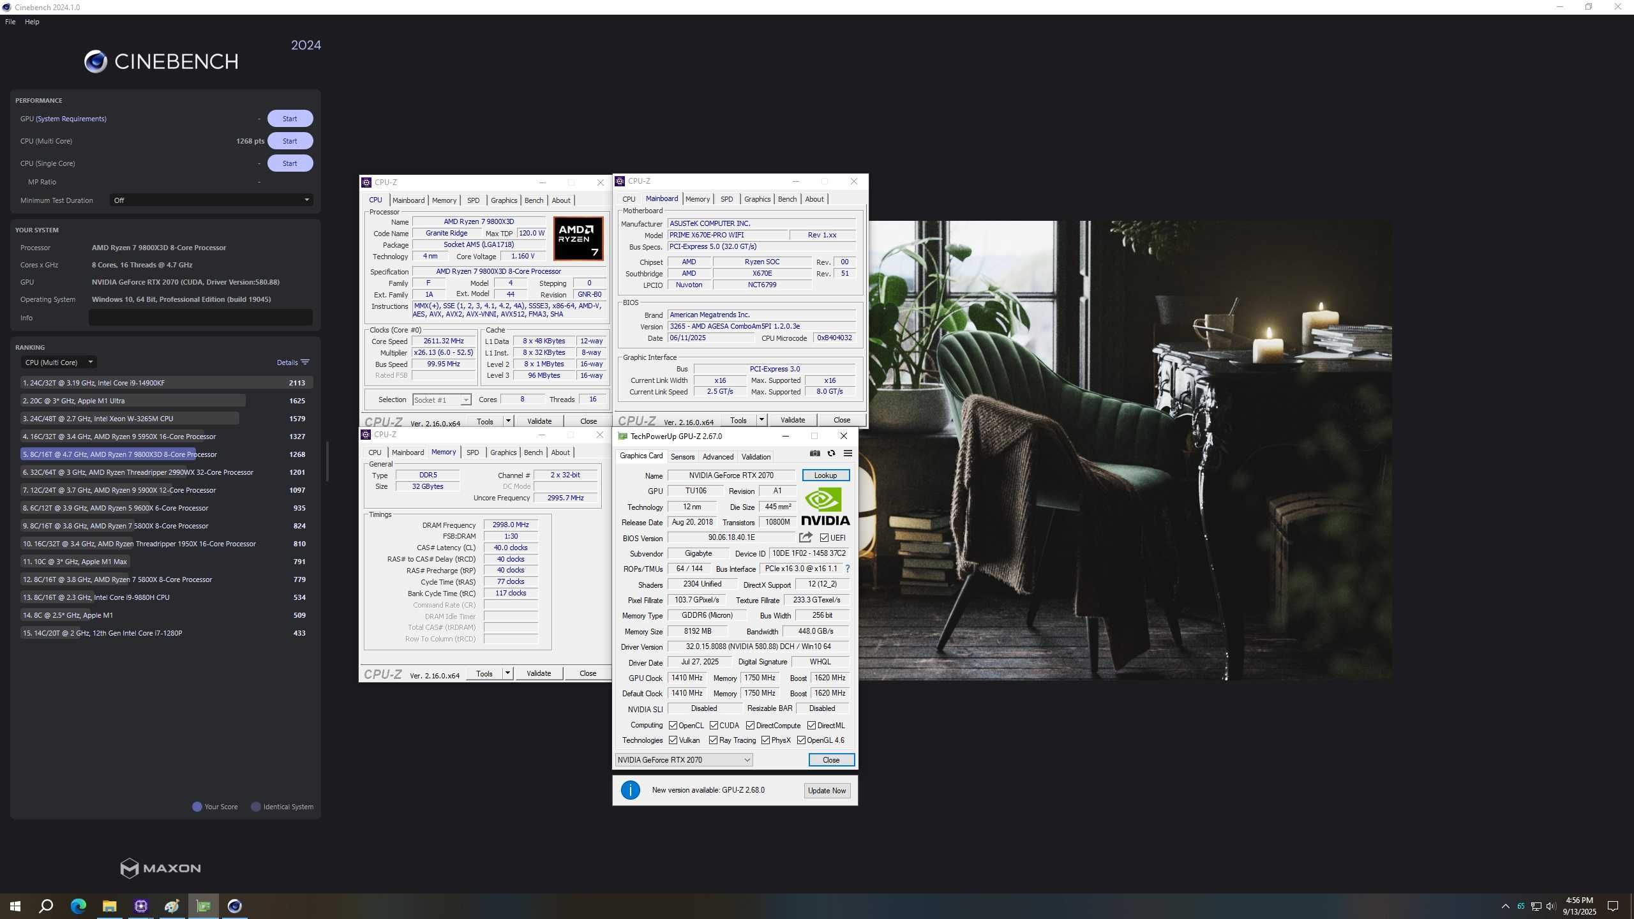The image size is (1634, 919).
Task: Open the volume control in the tray
Action: [x=1551, y=906]
